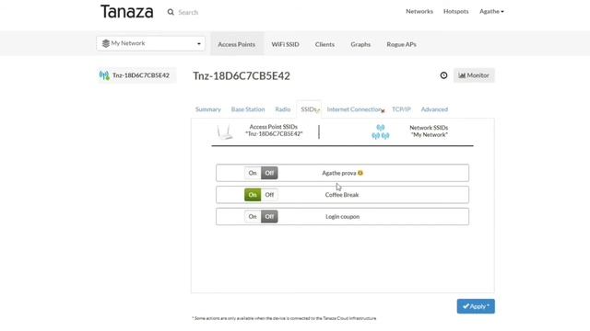The width and height of the screenshot is (590, 331).
Task: Go to the Base Station tab
Action: (248, 109)
